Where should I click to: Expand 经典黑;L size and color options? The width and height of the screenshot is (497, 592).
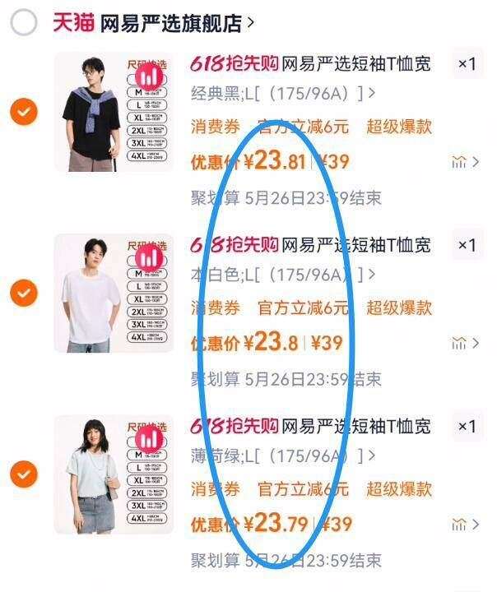[x=283, y=93]
